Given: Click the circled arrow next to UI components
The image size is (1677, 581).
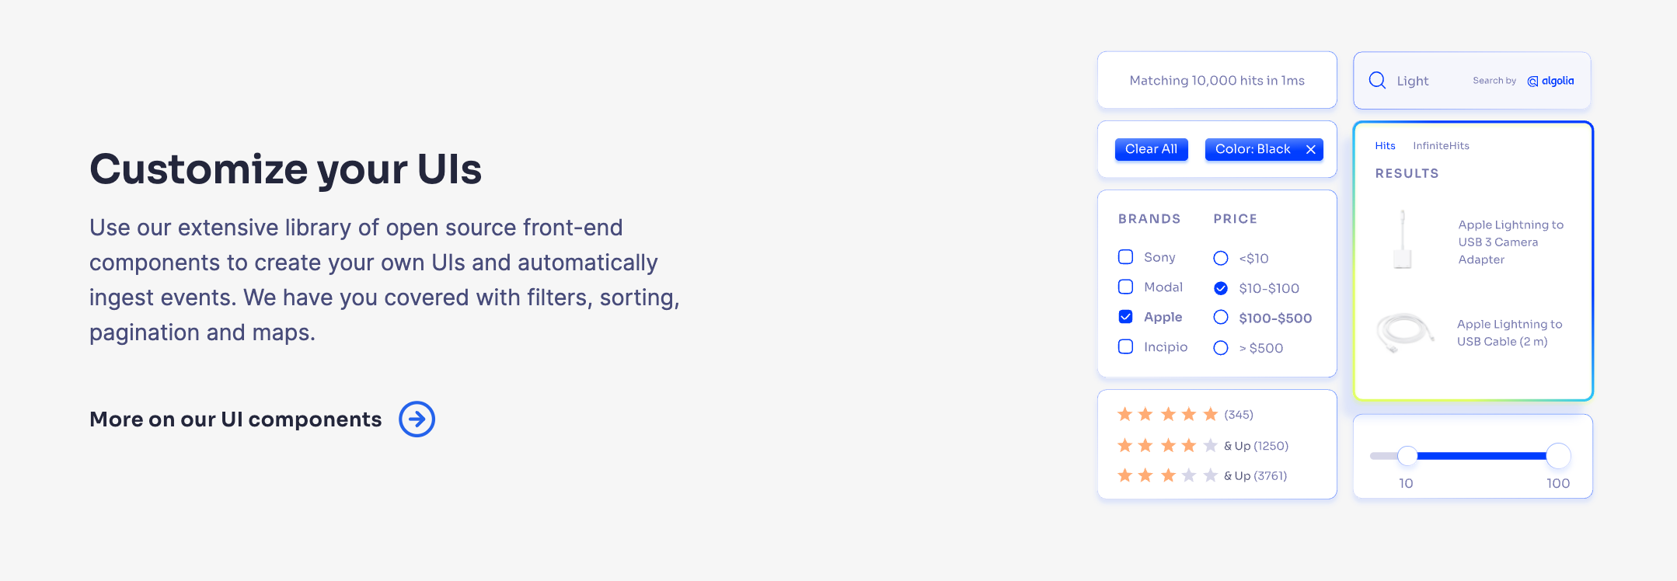Looking at the screenshot, I should tap(417, 419).
